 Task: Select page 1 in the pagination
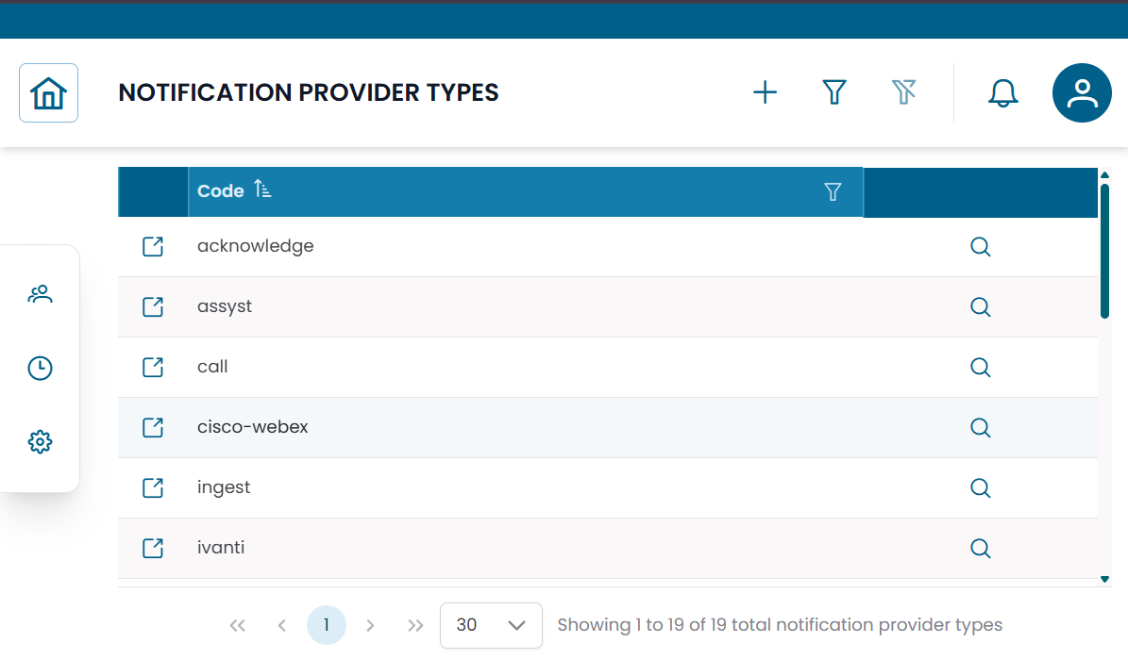click(x=327, y=625)
